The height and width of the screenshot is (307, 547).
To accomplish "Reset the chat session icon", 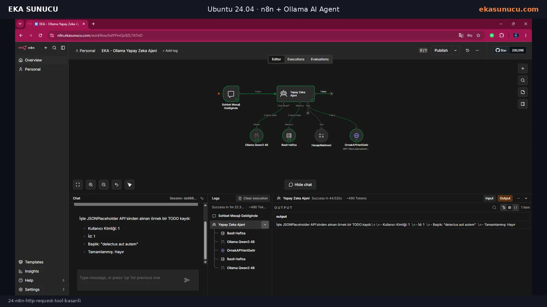I will point(202,198).
